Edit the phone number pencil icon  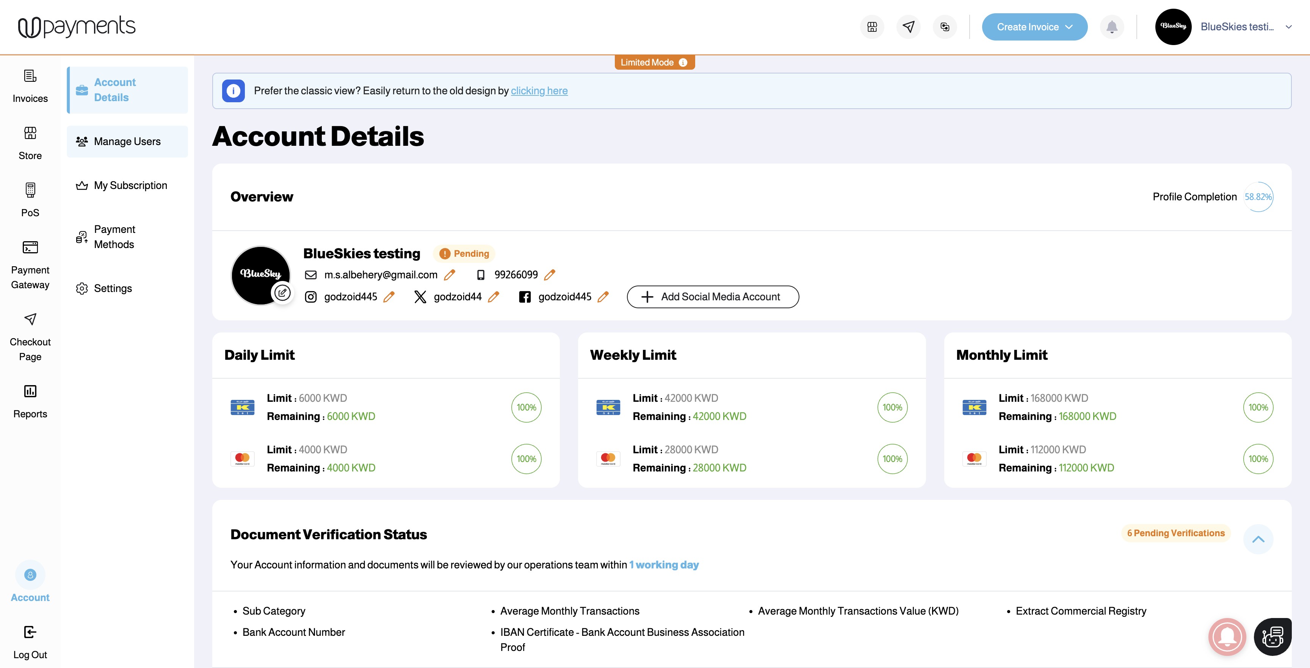[550, 275]
